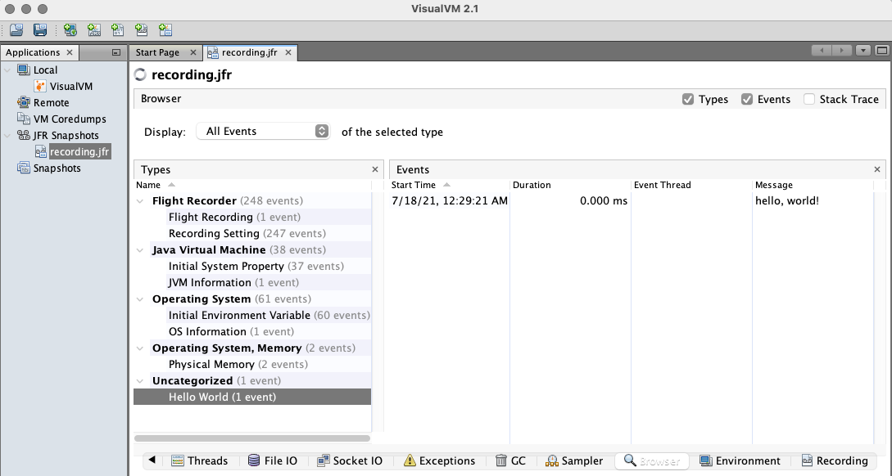Click the Add JMX Connection toolbar icon

click(93, 29)
